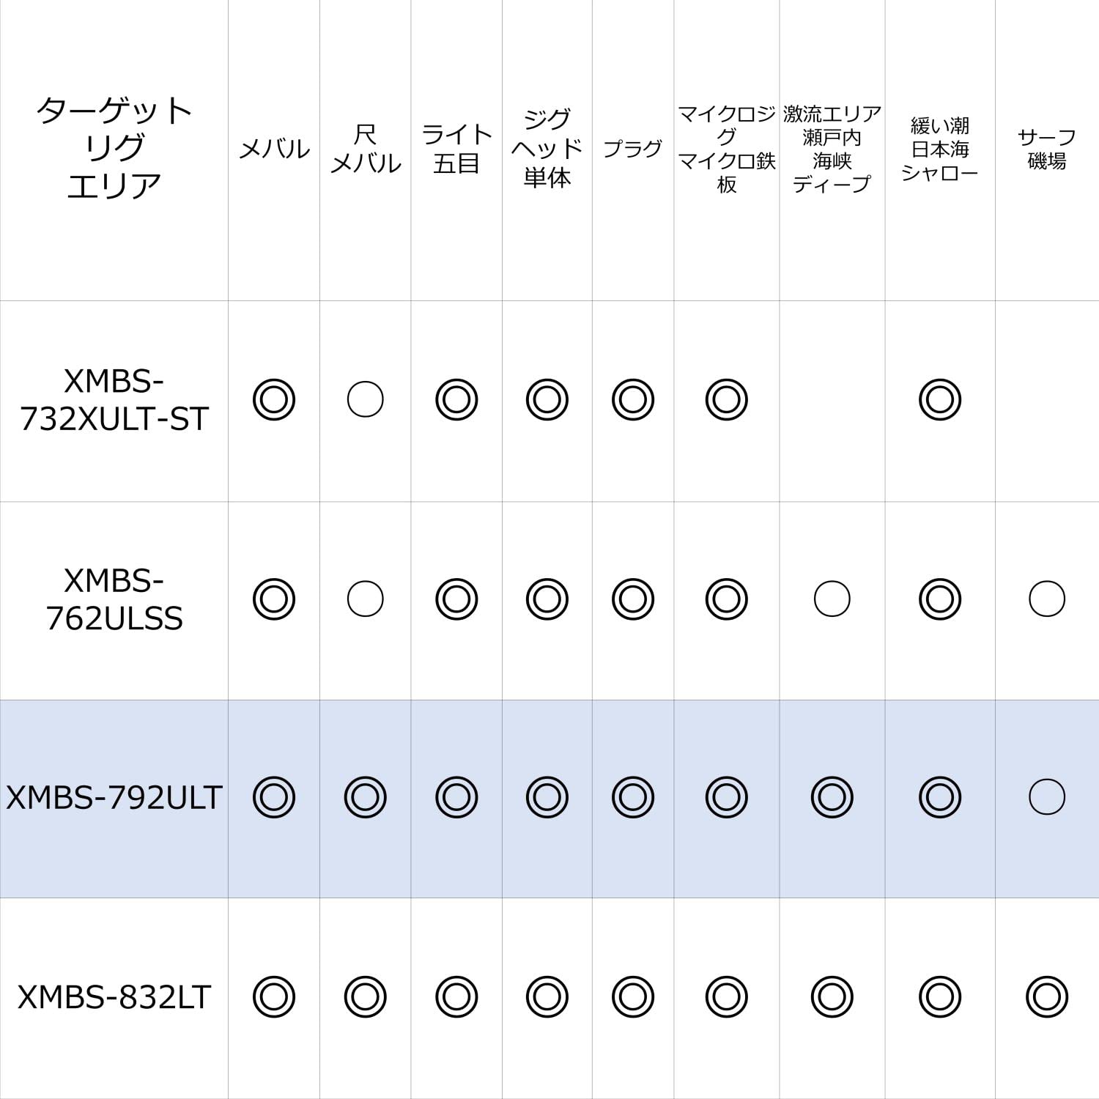Click the プラグ column header
The height and width of the screenshot is (1099, 1099).
point(632,149)
